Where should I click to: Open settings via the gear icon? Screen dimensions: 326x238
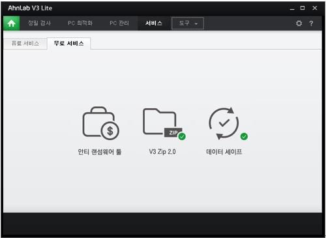click(299, 23)
